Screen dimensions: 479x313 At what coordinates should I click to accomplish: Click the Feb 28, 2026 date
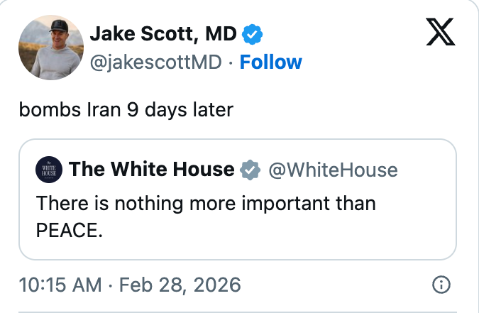(180, 285)
